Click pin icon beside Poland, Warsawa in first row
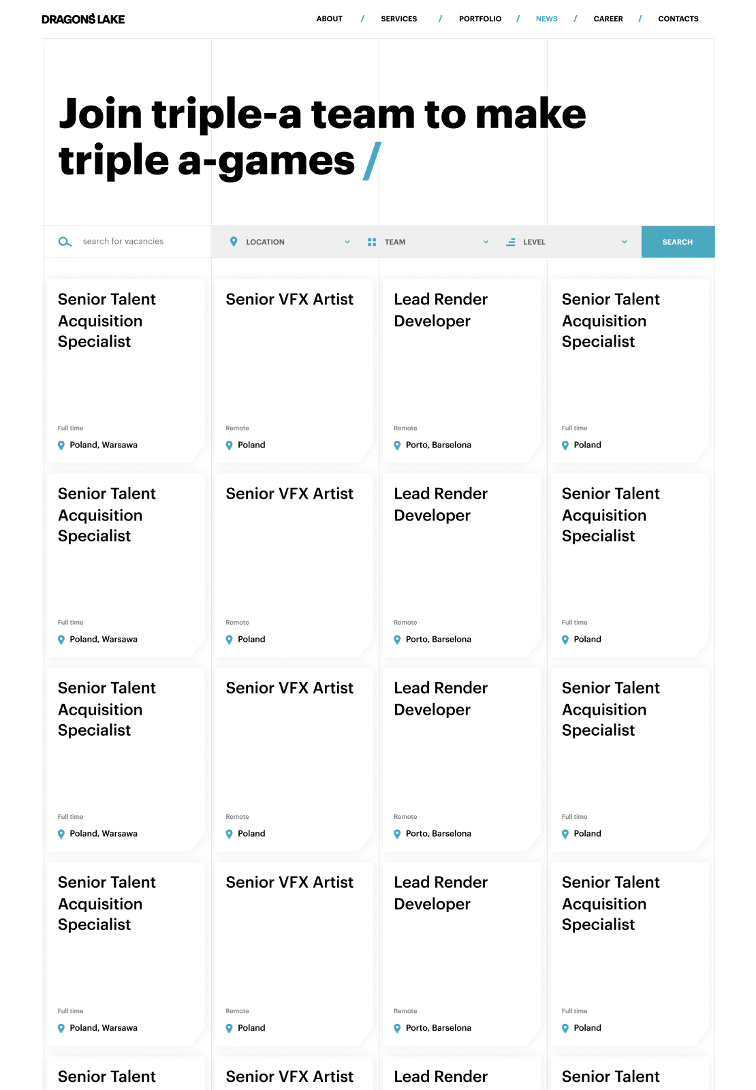Image resolution: width=756 pixels, height=1090 pixels. tap(61, 446)
